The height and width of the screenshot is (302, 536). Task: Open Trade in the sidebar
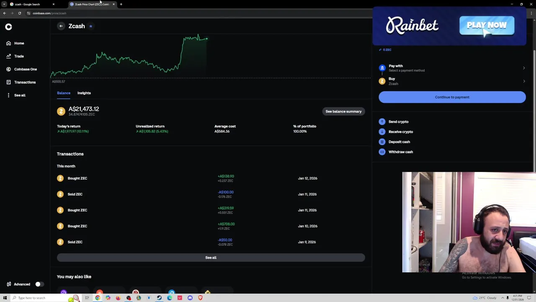(x=15, y=56)
